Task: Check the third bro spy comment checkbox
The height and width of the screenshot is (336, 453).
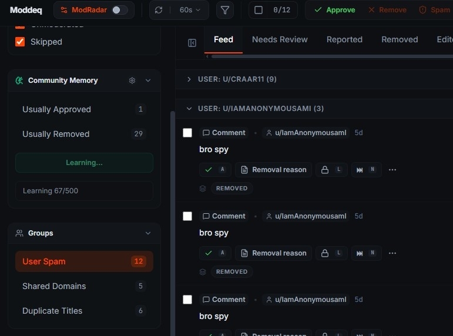Action: pyautogui.click(x=187, y=300)
